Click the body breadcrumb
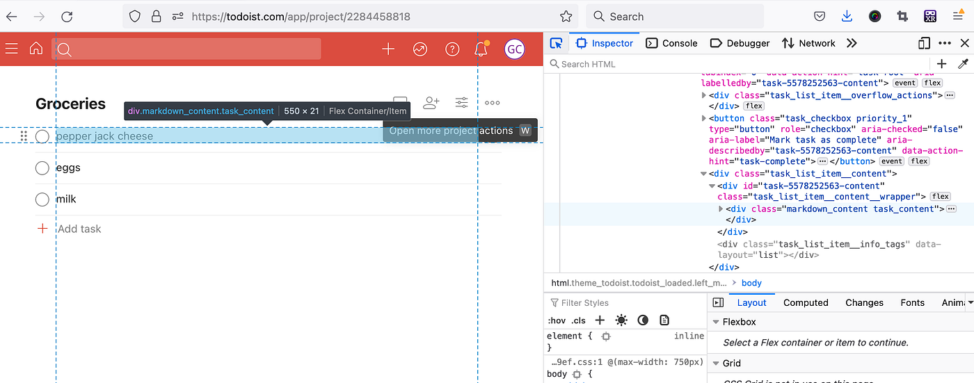Image resolution: width=974 pixels, height=383 pixels. coord(751,283)
